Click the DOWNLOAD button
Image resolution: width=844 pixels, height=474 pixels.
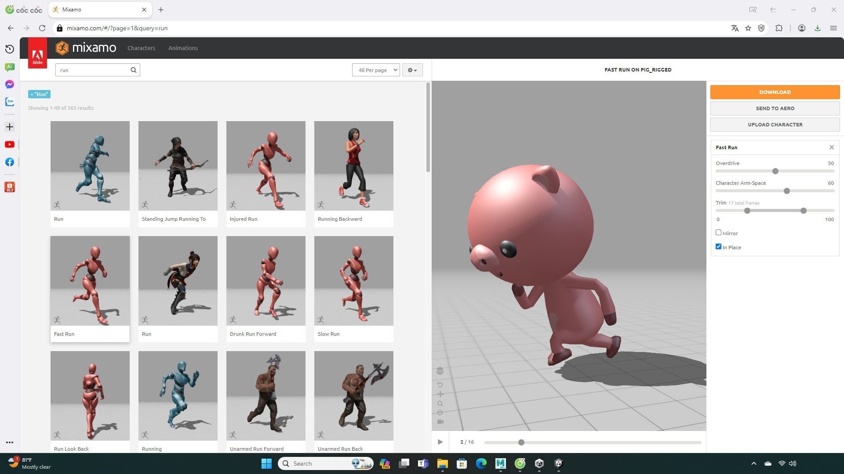coord(775,92)
